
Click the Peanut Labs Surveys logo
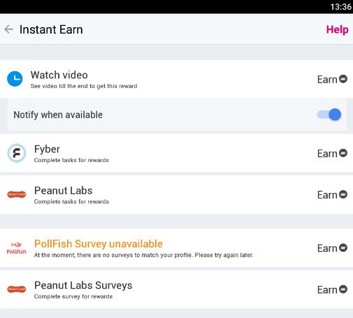pyautogui.click(x=17, y=289)
